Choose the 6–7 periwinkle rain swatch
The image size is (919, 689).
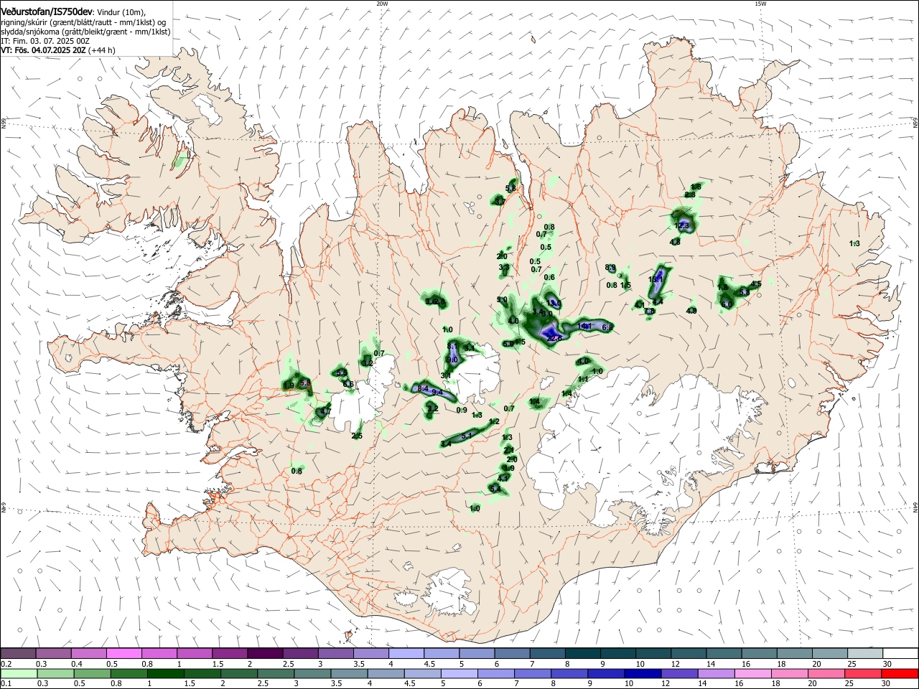495,673
